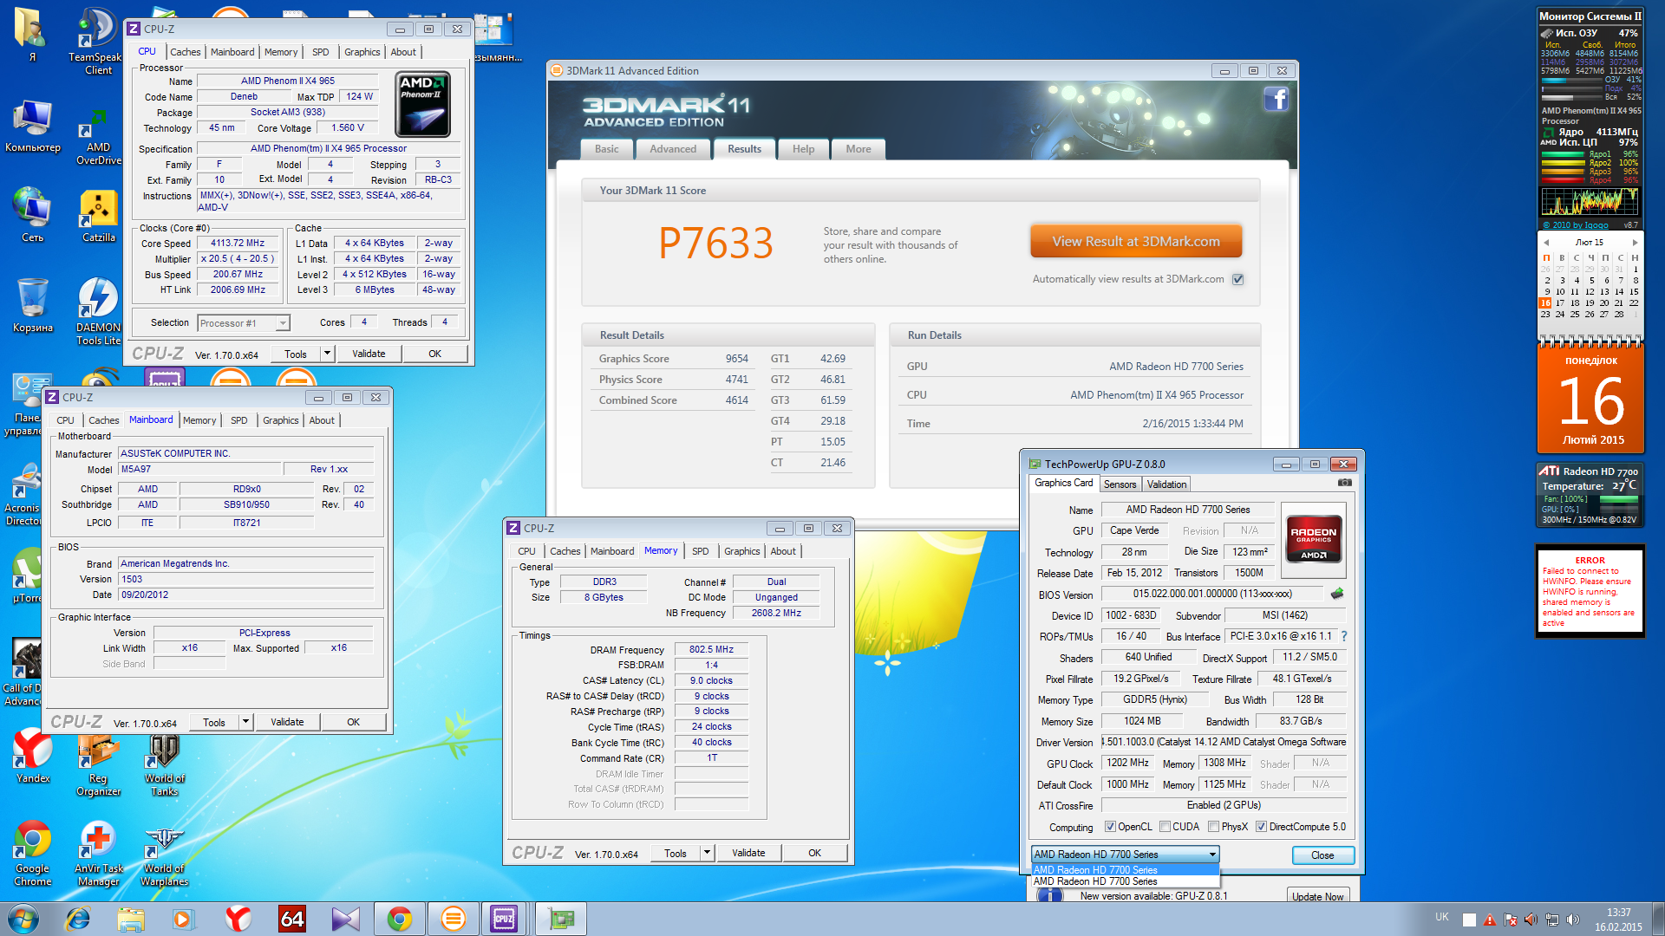Open the Basic tab in 3DMark 11
This screenshot has height=936, width=1665.
(x=607, y=149)
